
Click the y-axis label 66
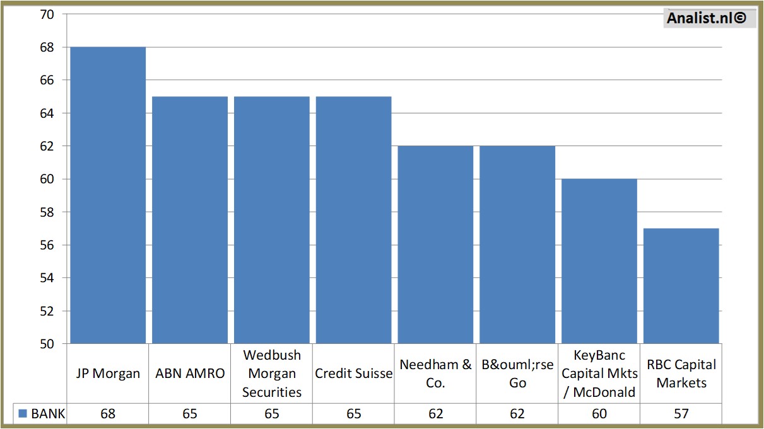pos(47,80)
